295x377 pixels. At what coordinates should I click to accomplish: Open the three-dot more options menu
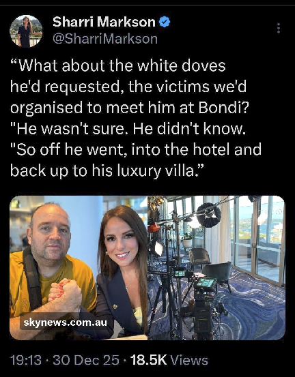point(279,29)
